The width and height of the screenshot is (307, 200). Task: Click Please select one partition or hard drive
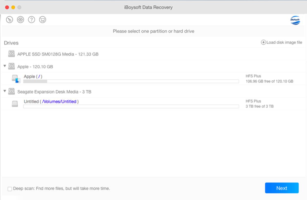(x=153, y=31)
